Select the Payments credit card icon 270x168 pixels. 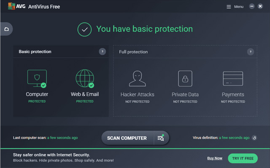(x=233, y=78)
